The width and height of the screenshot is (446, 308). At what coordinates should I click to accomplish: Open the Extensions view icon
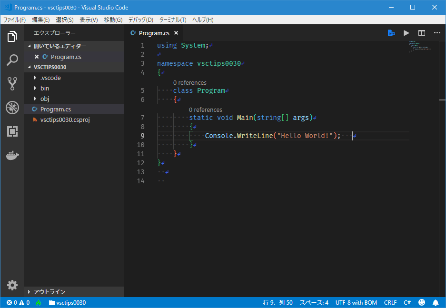[12, 131]
